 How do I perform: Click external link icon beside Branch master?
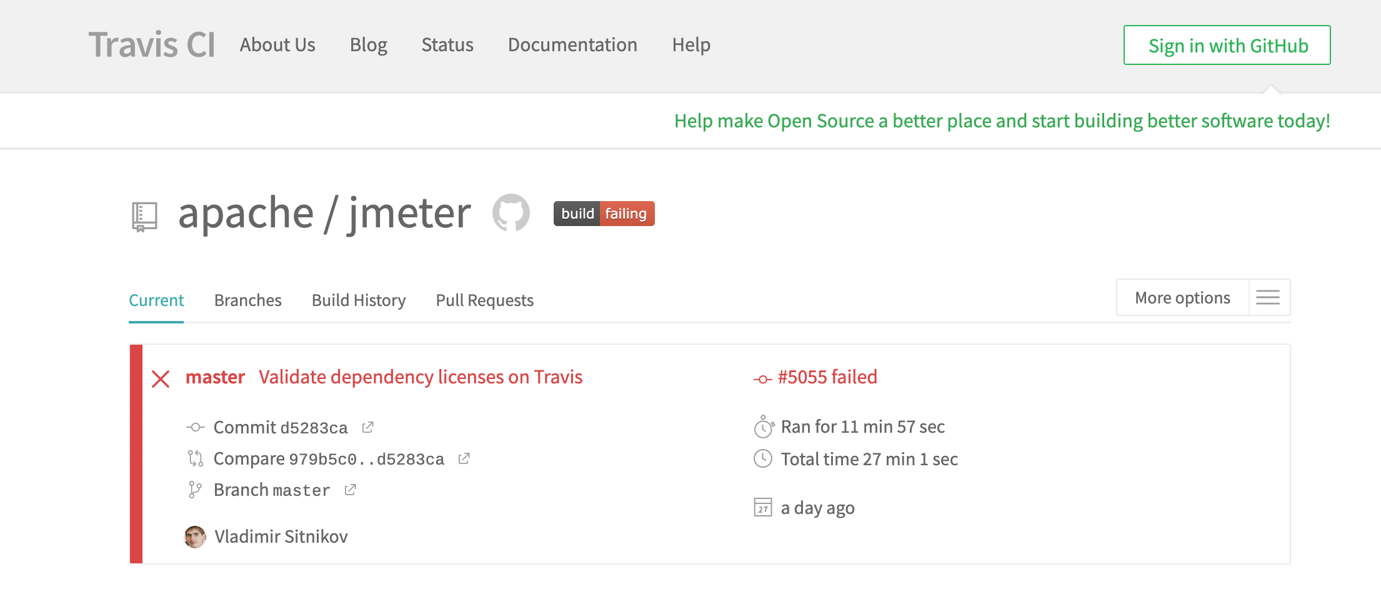pyautogui.click(x=350, y=490)
